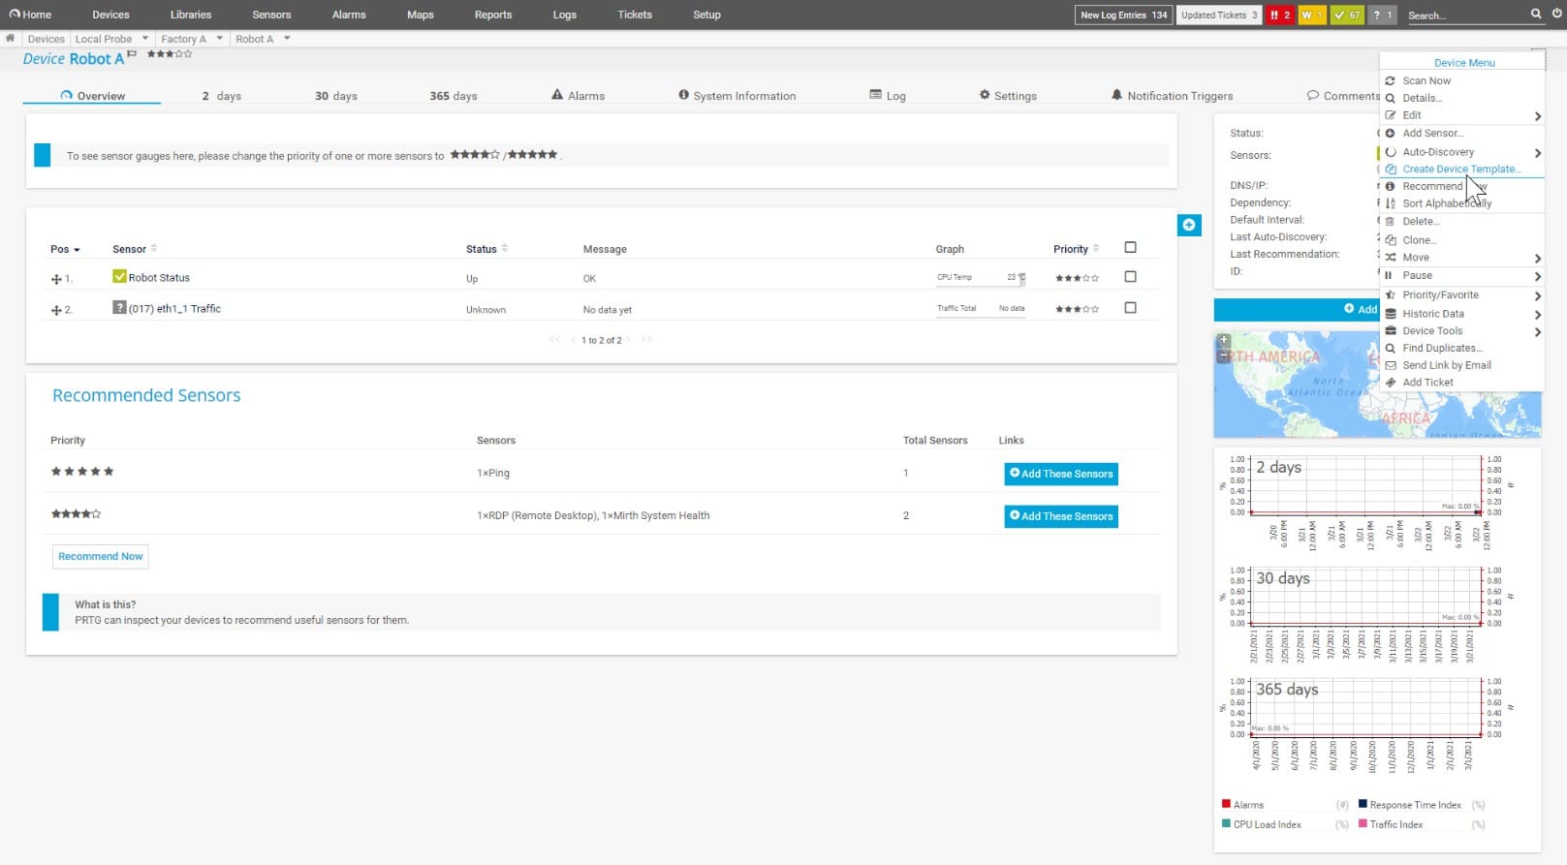Click the search magnifier icon
The image size is (1567, 865).
coord(1536,14)
